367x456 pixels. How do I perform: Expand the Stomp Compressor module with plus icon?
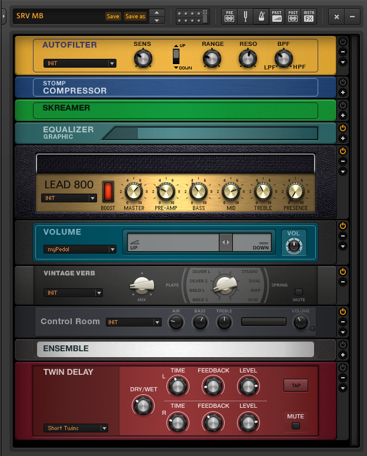[343, 93]
